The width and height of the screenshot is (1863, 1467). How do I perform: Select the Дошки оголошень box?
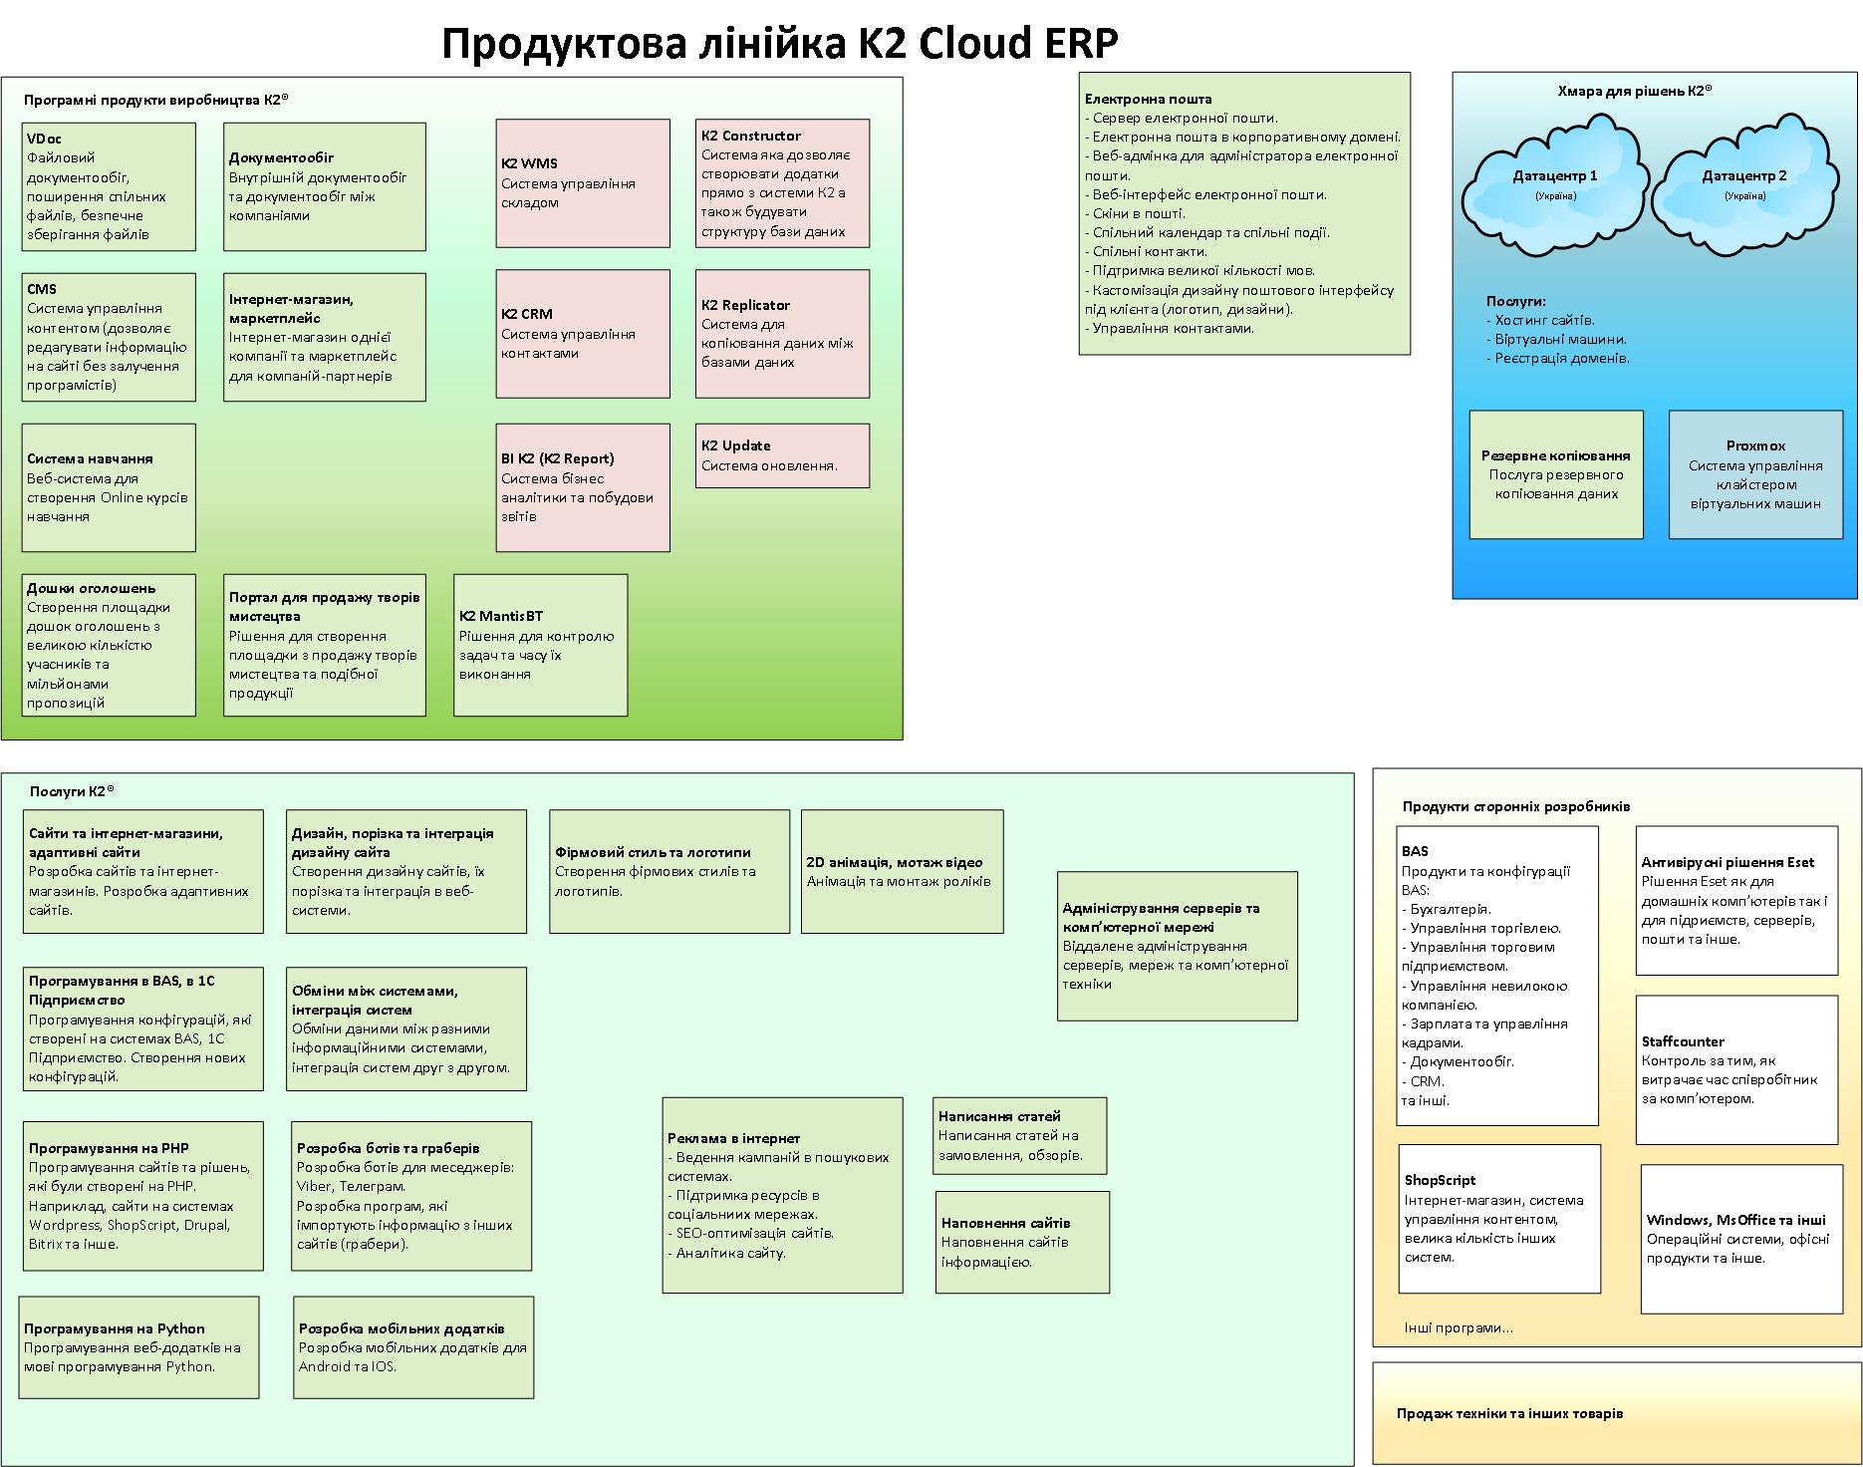pos(109,645)
